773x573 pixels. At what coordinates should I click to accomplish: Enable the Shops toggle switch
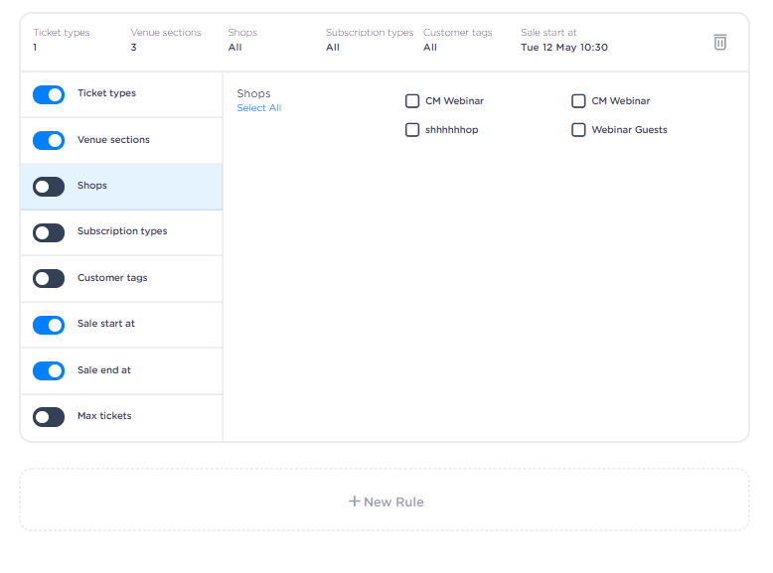coord(49,187)
